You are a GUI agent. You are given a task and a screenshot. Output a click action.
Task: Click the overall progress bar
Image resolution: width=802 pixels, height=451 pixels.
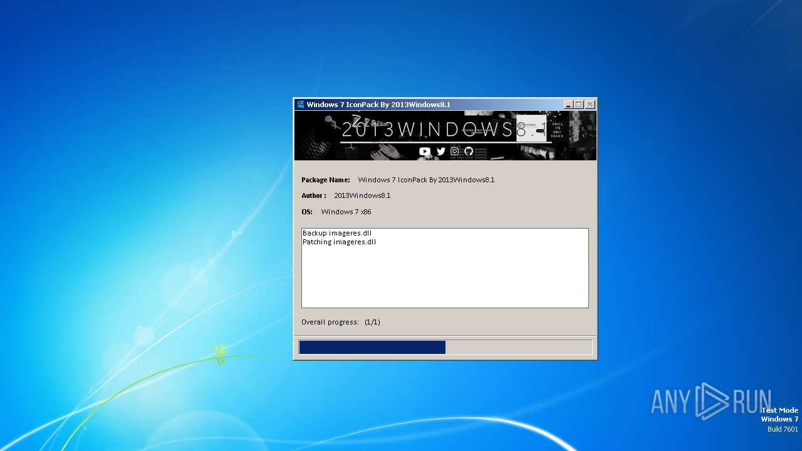(445, 348)
